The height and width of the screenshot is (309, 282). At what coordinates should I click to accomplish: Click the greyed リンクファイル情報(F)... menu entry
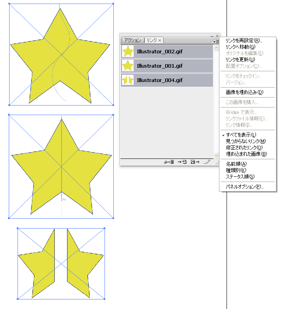[246, 119]
